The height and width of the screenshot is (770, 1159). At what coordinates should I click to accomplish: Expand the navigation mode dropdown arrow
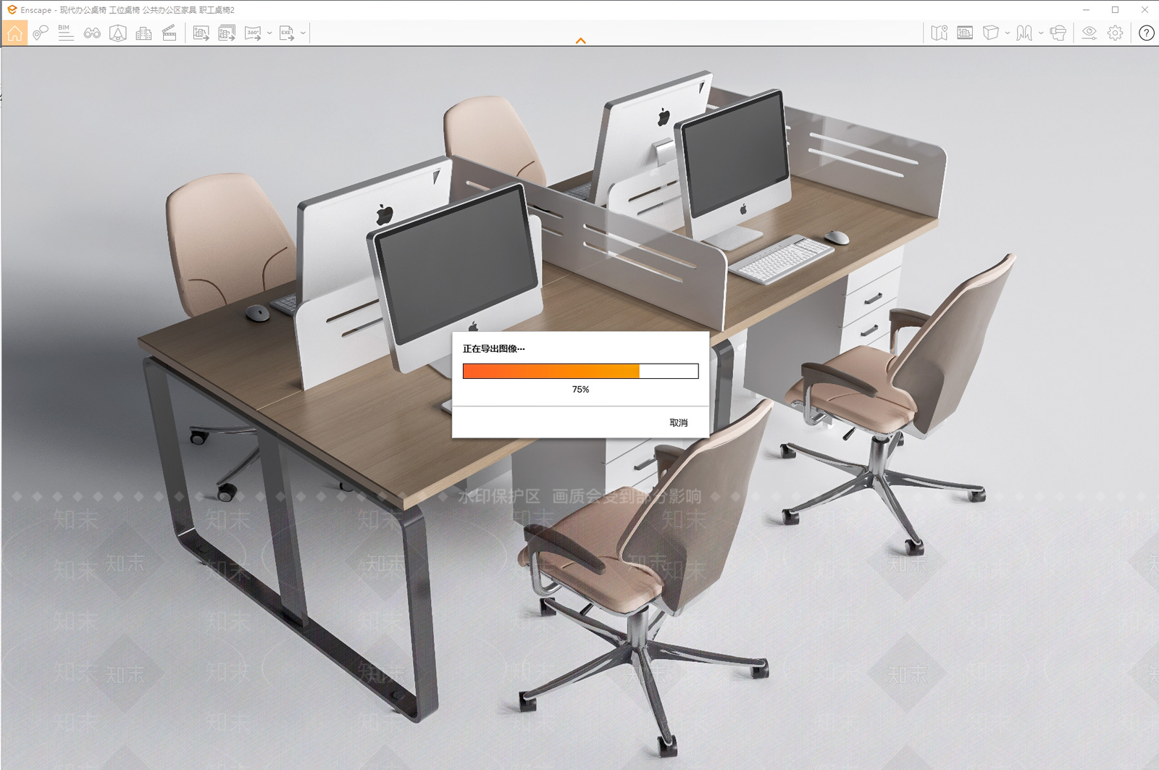(x=1041, y=33)
